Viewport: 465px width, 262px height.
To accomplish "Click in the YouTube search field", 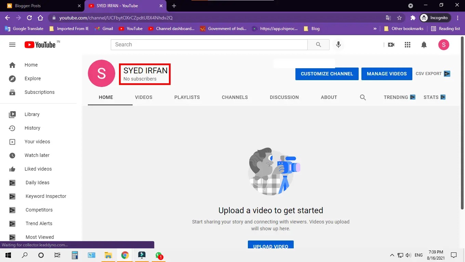I will pyautogui.click(x=209, y=45).
